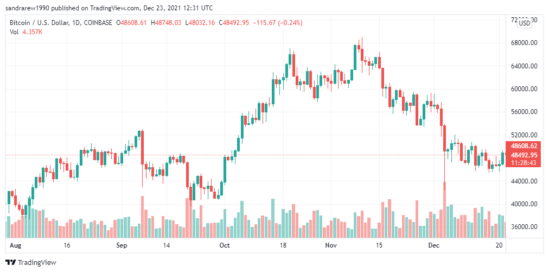549x272 pixels.
Task: Click the red 48608.62 price label
Action: click(x=524, y=146)
